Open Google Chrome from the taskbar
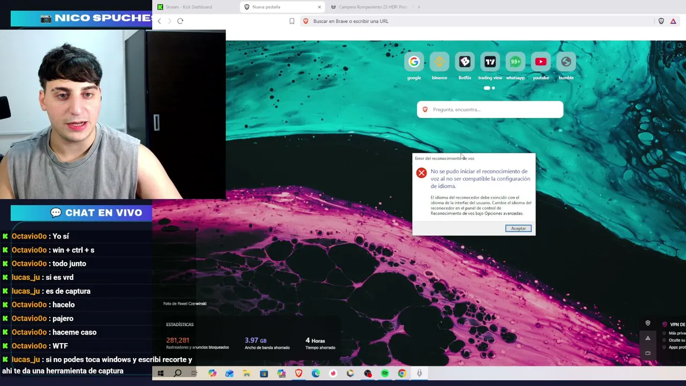Screen dimensions: 686x386 [x=402, y=373]
